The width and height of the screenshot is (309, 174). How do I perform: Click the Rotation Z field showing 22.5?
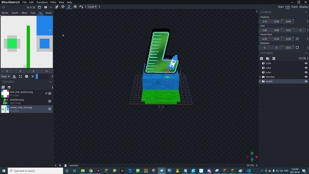288,47
